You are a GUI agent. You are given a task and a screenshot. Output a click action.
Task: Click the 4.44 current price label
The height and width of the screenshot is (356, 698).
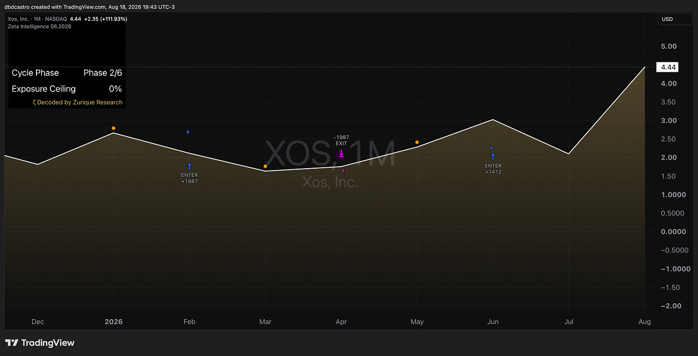668,68
